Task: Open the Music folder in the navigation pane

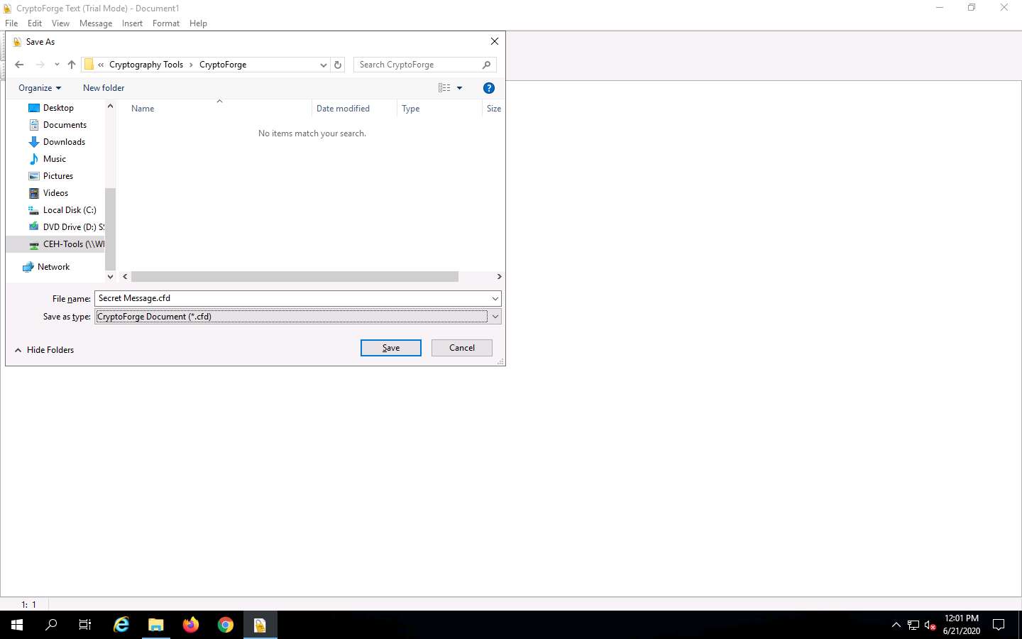Action: point(54,158)
